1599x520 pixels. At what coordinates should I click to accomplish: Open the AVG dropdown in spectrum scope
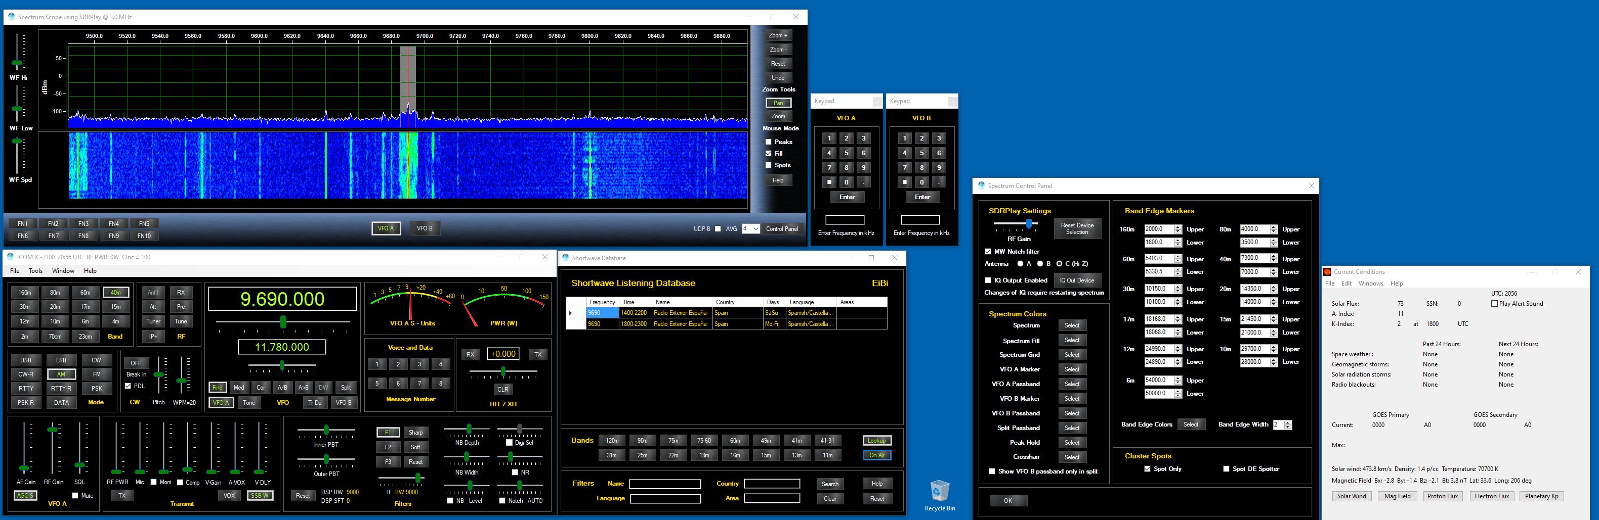755,229
